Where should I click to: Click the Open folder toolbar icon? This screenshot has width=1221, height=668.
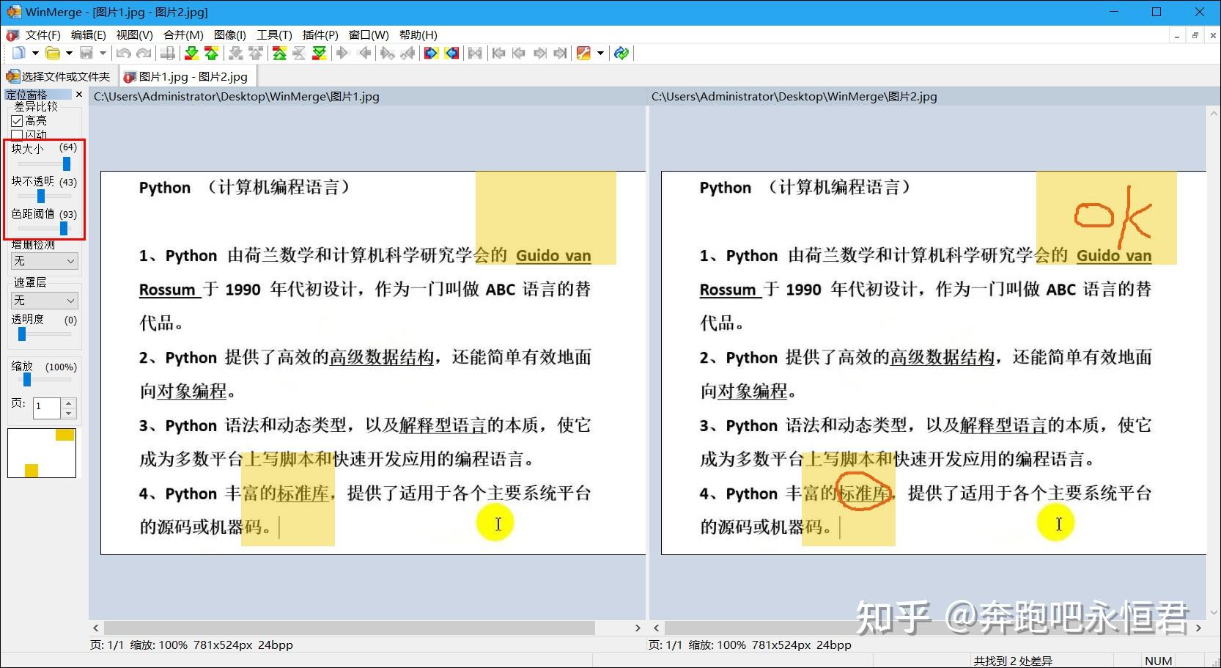pyautogui.click(x=52, y=53)
